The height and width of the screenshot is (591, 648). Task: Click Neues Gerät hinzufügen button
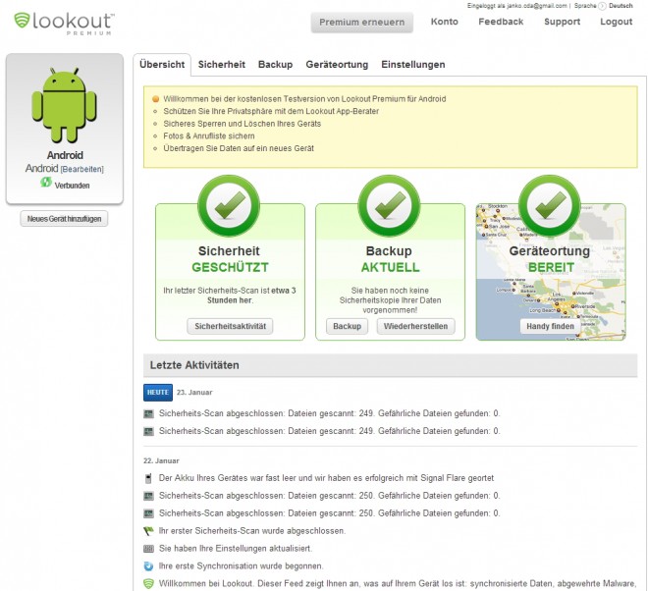pos(64,219)
